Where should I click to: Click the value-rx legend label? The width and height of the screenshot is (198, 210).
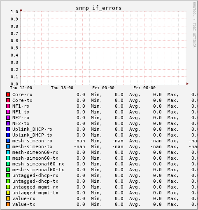pyautogui.click(x=24, y=198)
